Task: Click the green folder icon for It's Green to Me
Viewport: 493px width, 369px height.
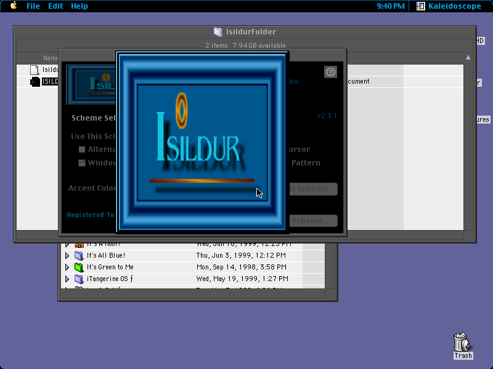Action: 79,267
